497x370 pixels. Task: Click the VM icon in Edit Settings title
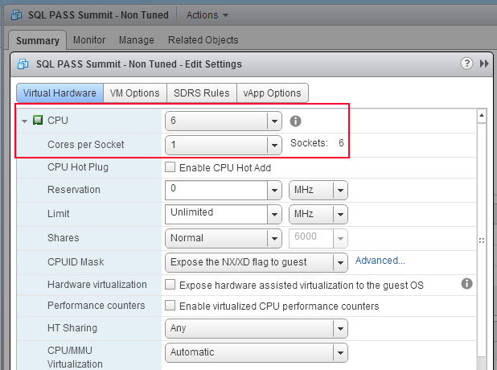(23, 64)
